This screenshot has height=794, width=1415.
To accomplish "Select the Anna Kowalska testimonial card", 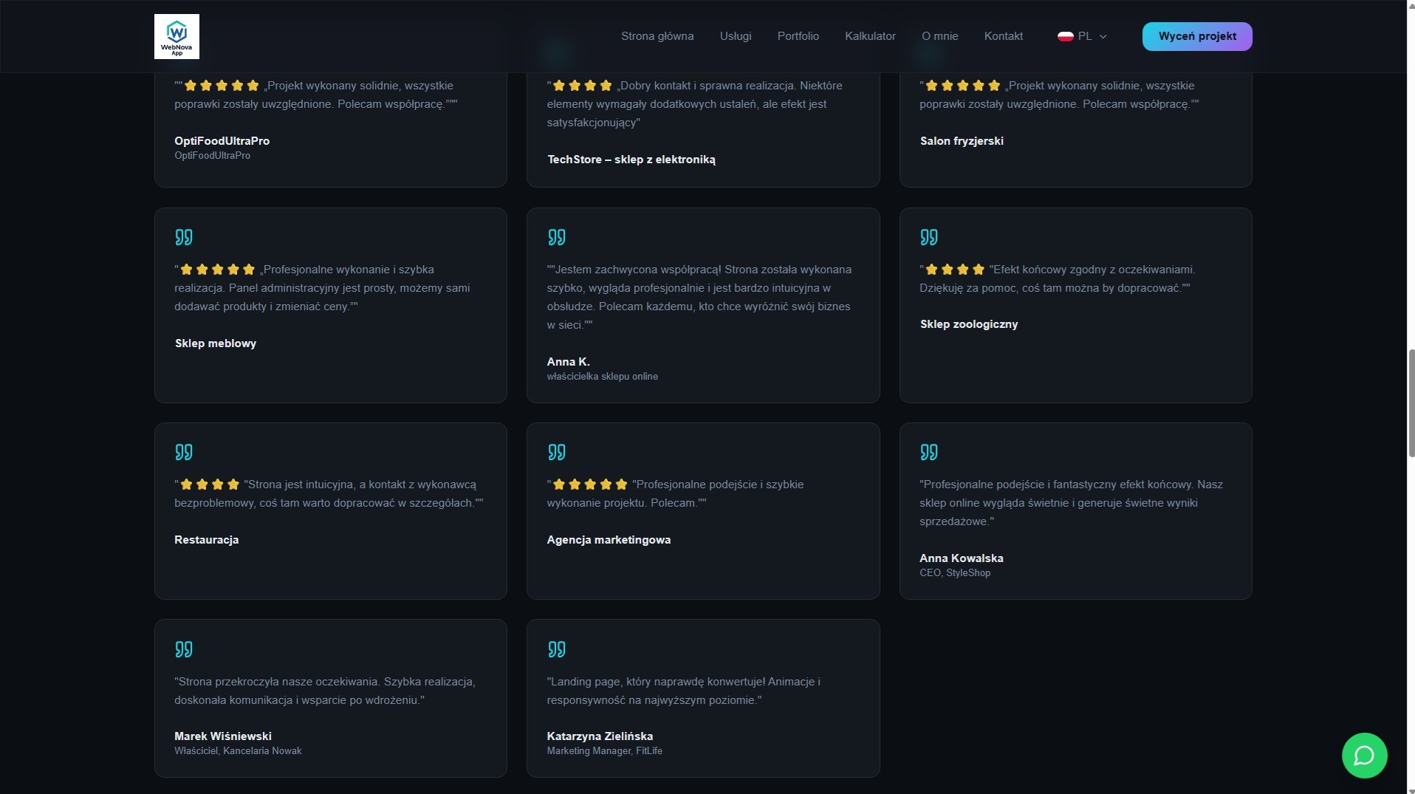I will tap(1075, 510).
